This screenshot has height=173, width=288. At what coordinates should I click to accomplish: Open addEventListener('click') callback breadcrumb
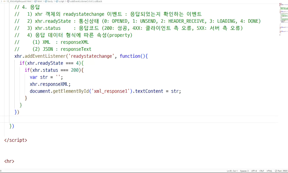(84, 1)
